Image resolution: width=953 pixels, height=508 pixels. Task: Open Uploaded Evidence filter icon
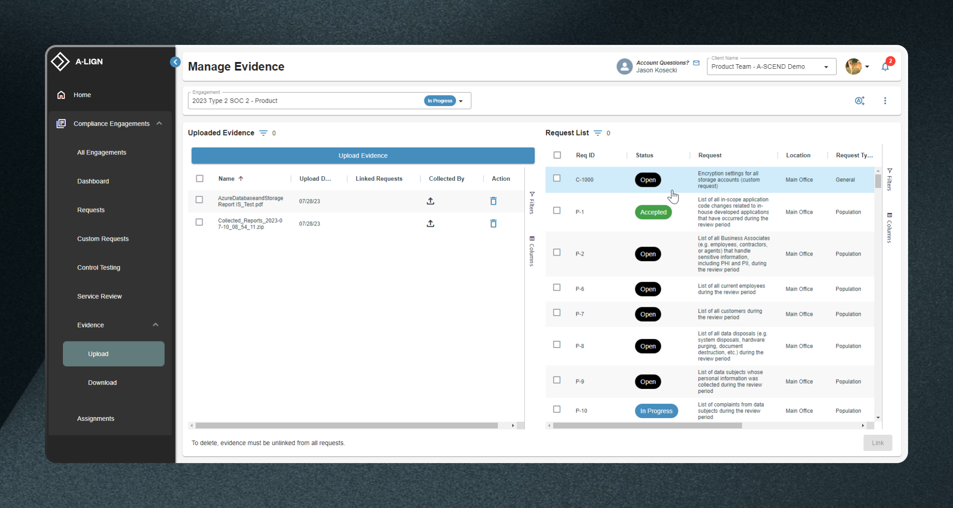(x=263, y=133)
